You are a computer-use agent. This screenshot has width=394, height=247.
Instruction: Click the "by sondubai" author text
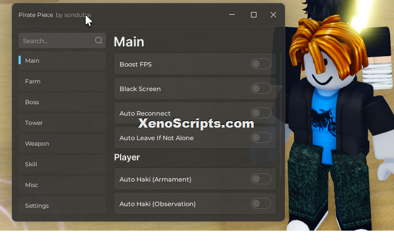(73, 15)
